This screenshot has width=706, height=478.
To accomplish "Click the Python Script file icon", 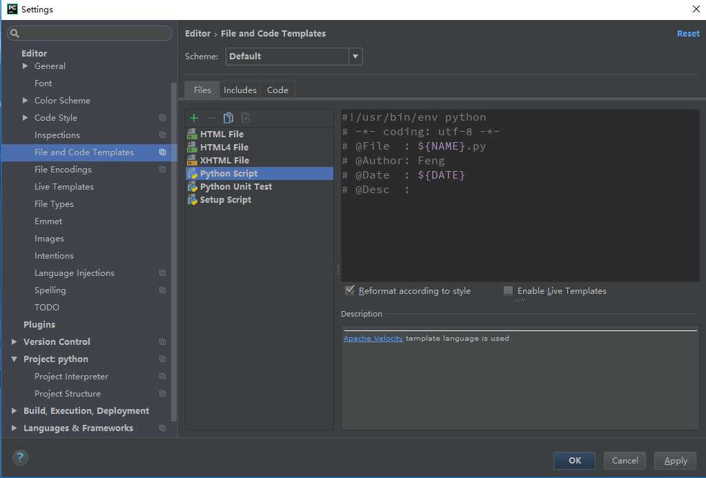I will pyautogui.click(x=193, y=173).
